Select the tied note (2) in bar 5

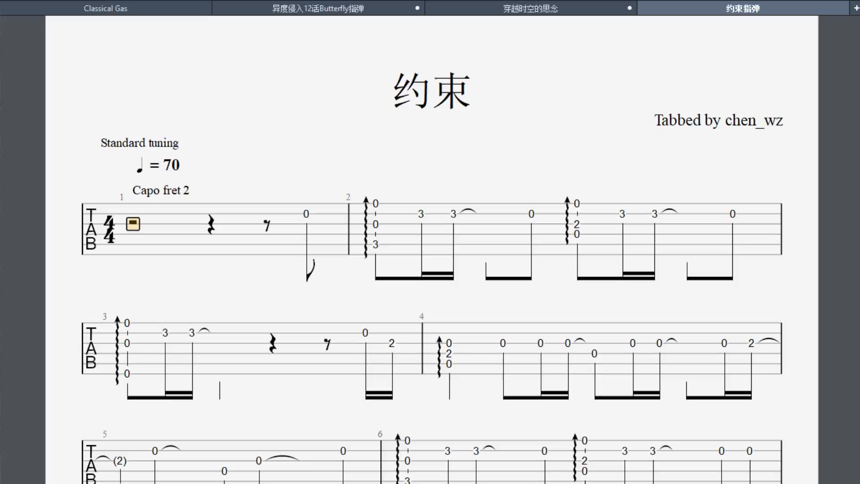(120, 461)
